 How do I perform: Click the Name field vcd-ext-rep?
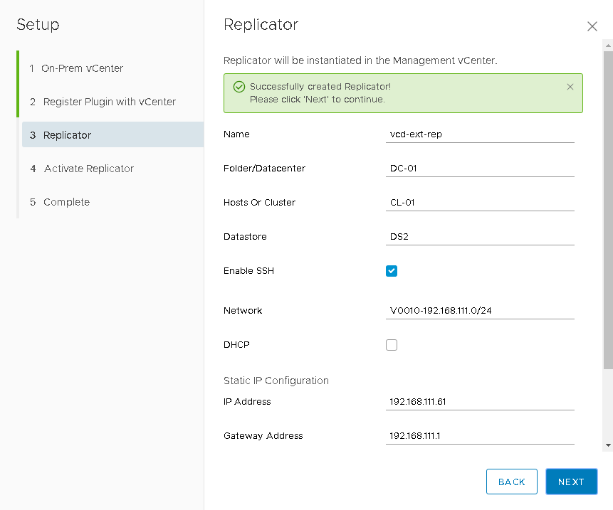coord(480,134)
